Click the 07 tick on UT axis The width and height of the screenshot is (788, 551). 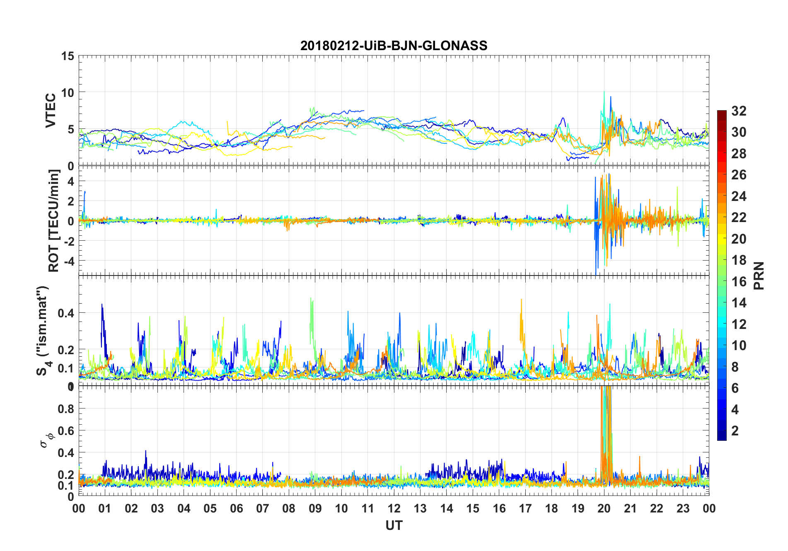[263, 508]
